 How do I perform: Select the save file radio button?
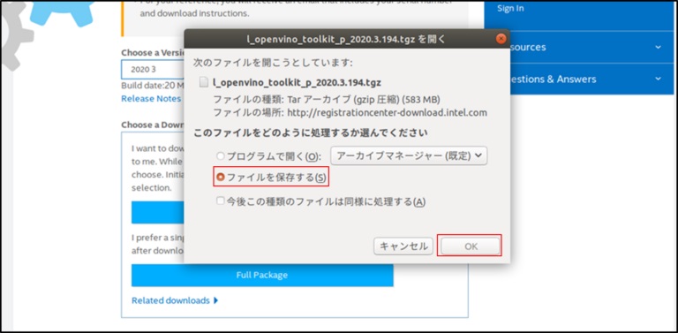click(x=221, y=178)
